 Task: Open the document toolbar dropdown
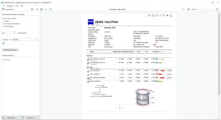(x=37, y=9)
